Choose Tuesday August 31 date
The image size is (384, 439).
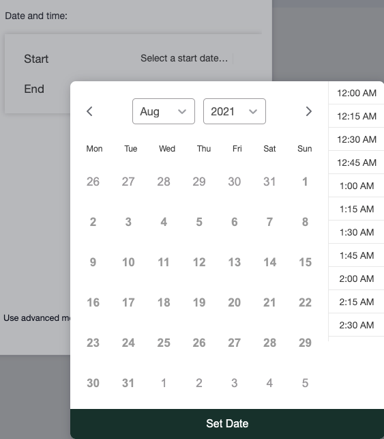point(128,383)
